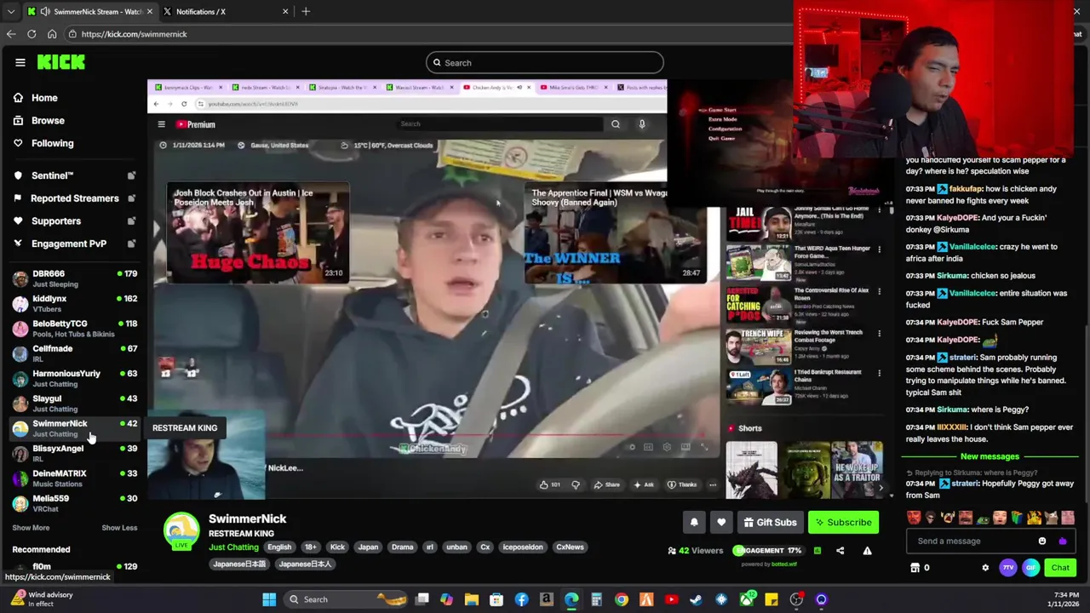Open HarmoniousYuriy channel in sidebar

(74, 378)
